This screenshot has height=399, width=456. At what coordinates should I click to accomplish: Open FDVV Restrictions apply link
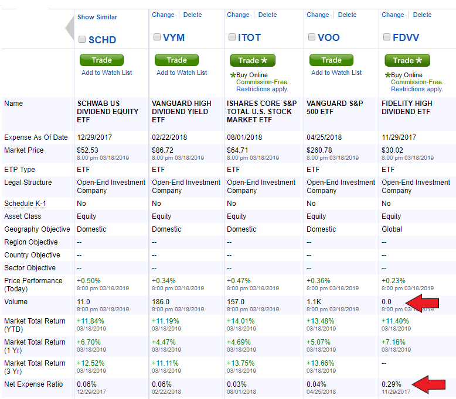[417, 90]
